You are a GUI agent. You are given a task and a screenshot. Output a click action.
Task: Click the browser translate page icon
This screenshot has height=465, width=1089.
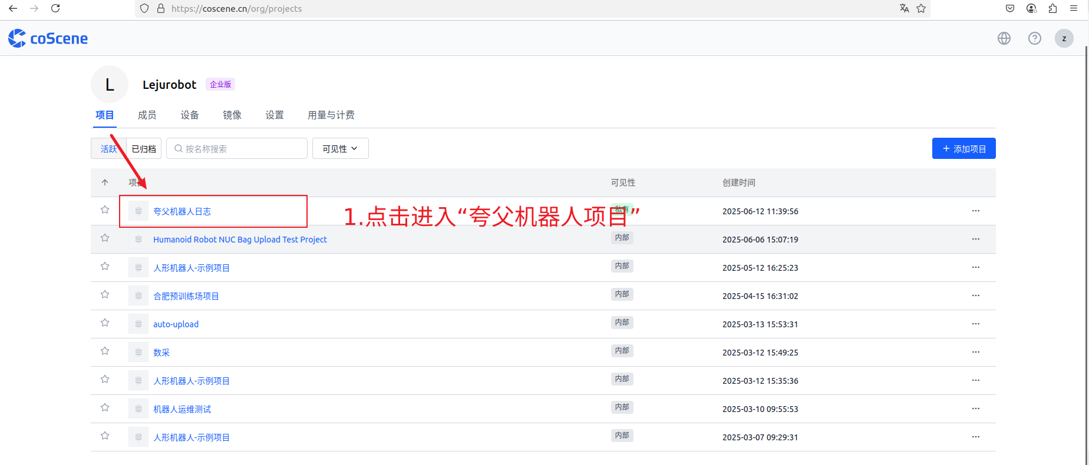(x=904, y=8)
